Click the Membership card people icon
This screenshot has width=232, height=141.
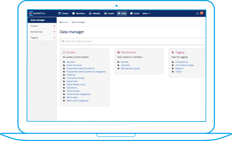point(119,52)
